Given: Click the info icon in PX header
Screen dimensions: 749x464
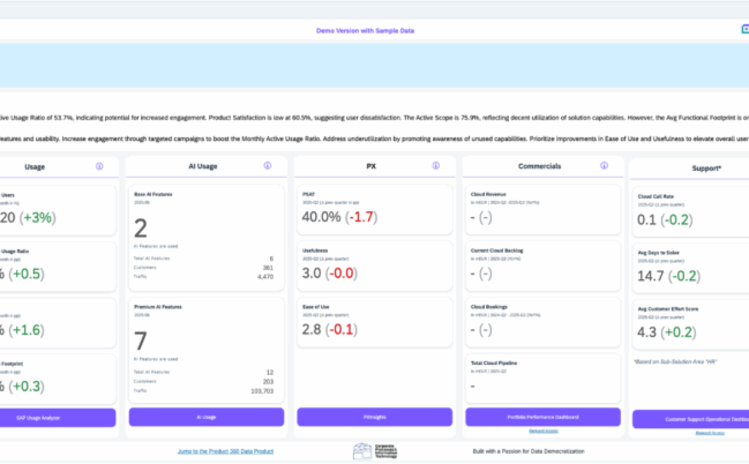Looking at the screenshot, I should pos(436,166).
